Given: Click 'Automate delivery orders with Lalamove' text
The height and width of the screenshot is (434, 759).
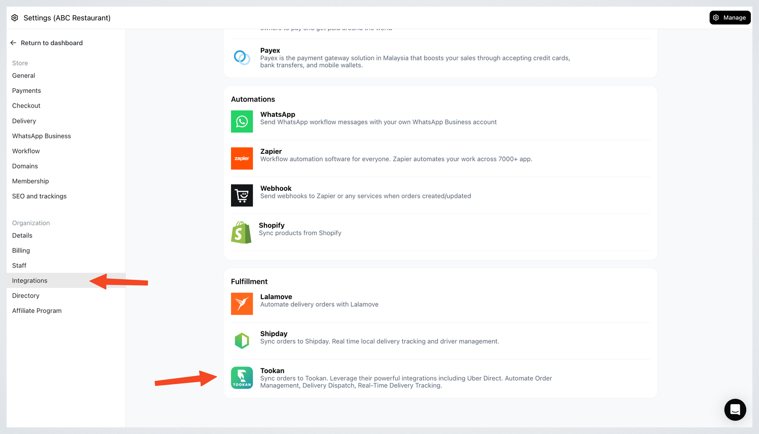Looking at the screenshot, I should [319, 304].
